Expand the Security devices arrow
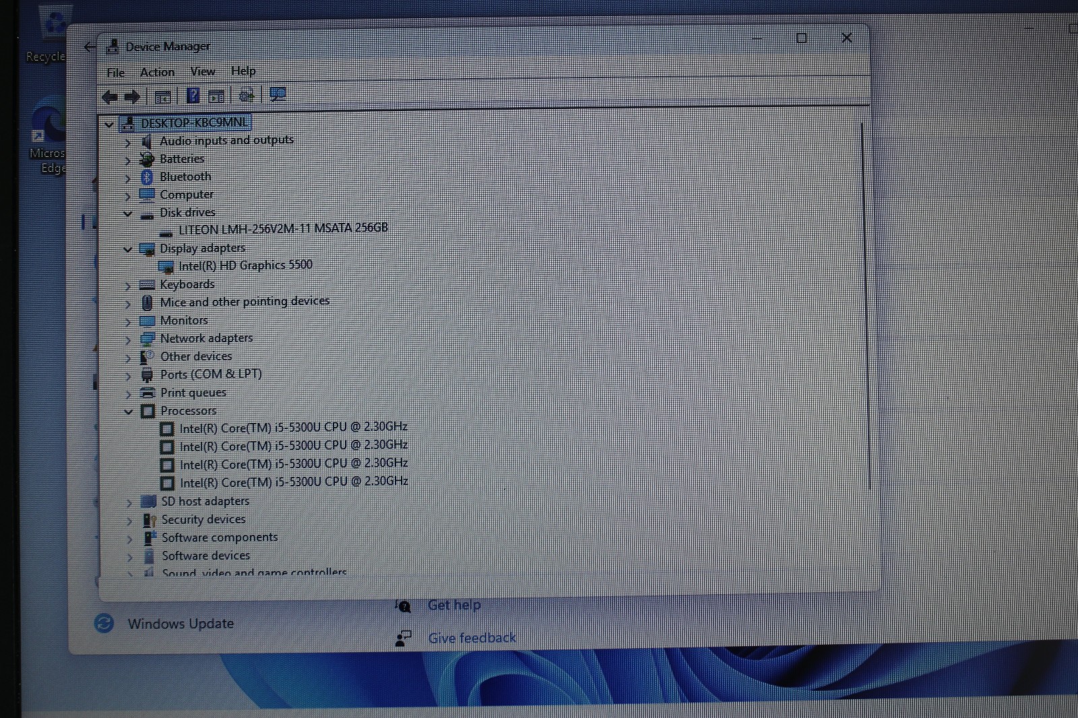The width and height of the screenshot is (1078, 718). point(129,521)
